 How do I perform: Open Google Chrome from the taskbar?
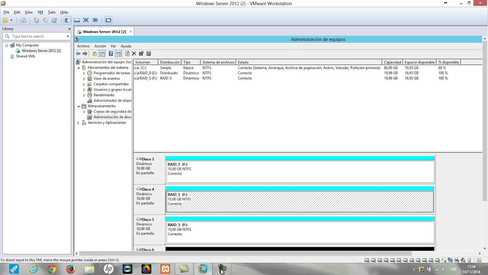point(52,269)
